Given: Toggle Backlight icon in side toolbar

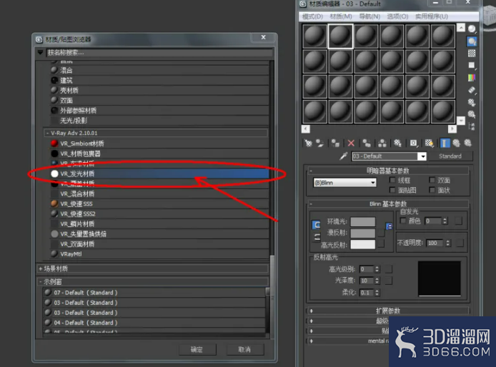Looking at the screenshot, I should coord(472,41).
